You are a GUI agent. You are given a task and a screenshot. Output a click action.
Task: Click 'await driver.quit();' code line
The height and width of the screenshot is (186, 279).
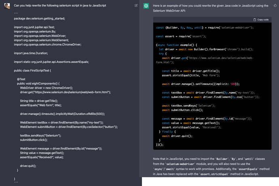177,136
